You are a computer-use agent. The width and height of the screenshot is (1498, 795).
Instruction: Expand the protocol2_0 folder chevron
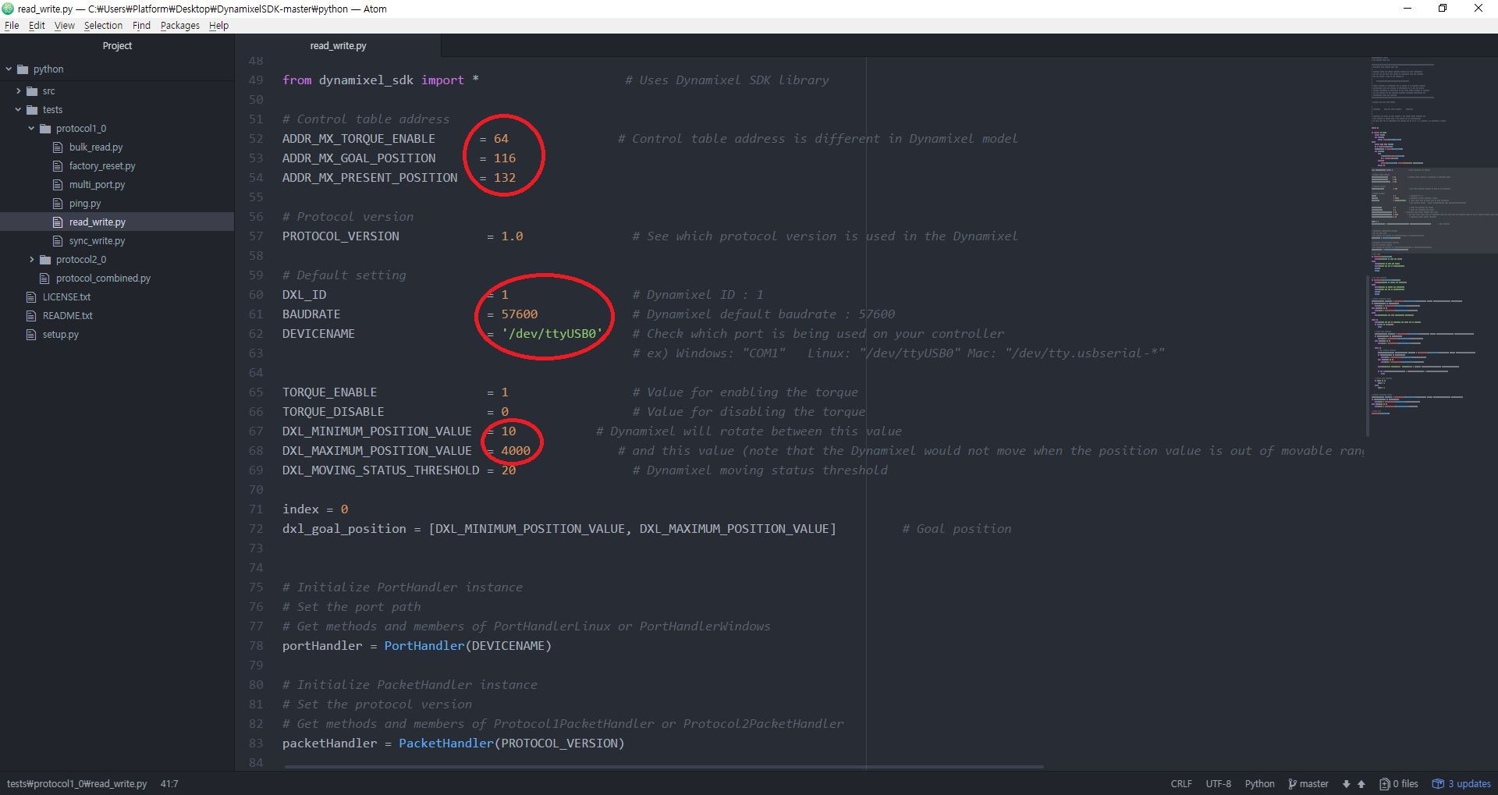click(x=31, y=260)
